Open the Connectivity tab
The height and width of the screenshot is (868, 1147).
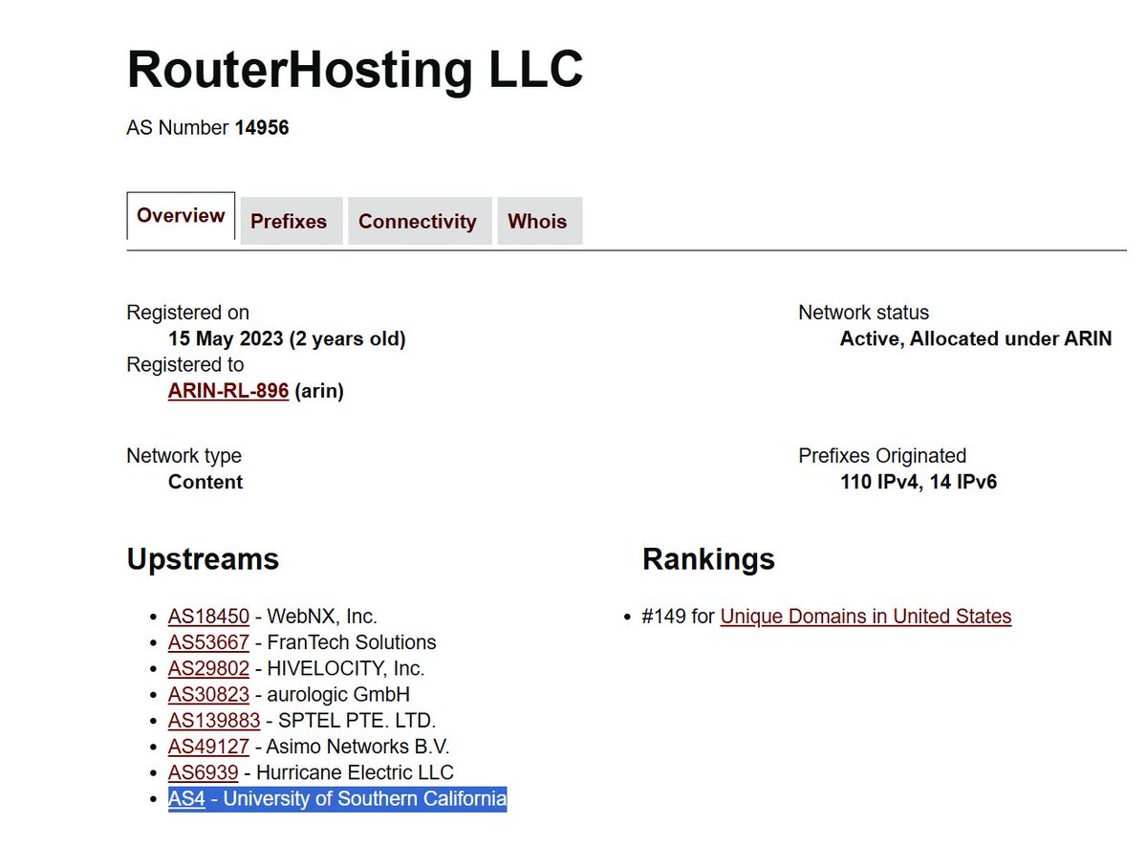click(x=418, y=221)
